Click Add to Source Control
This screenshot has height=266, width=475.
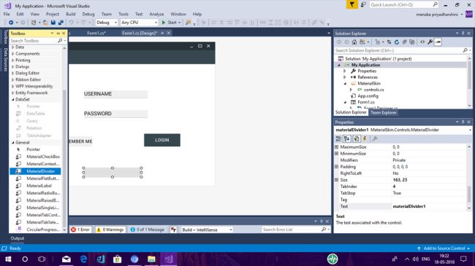tap(444, 249)
